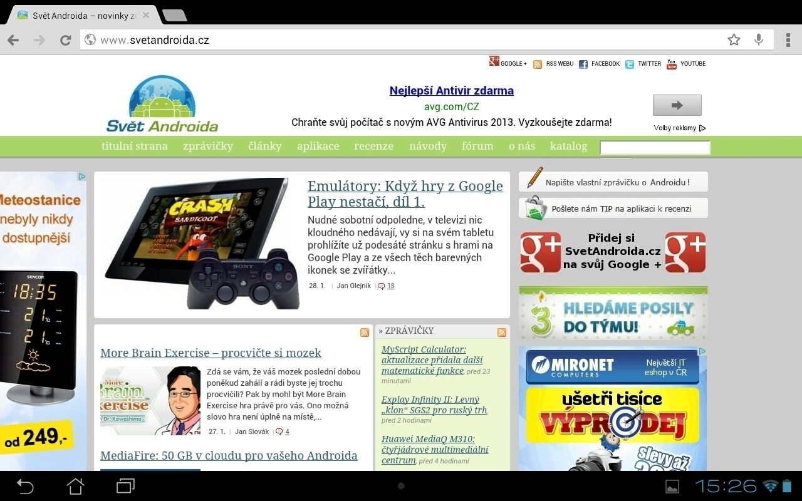The height and width of the screenshot is (501, 802).
Task: Open the Zprávičky section heading
Action: pyautogui.click(x=406, y=331)
